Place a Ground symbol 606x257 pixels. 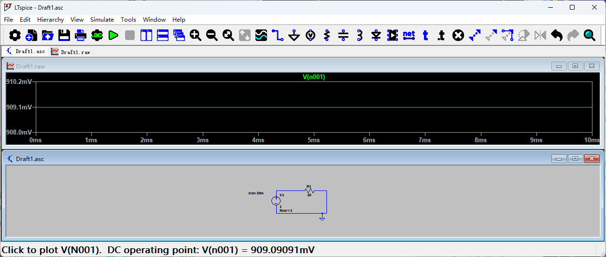294,35
